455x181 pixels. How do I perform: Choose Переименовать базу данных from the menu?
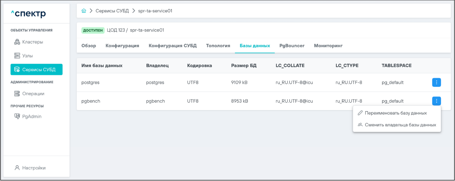[x=395, y=113]
